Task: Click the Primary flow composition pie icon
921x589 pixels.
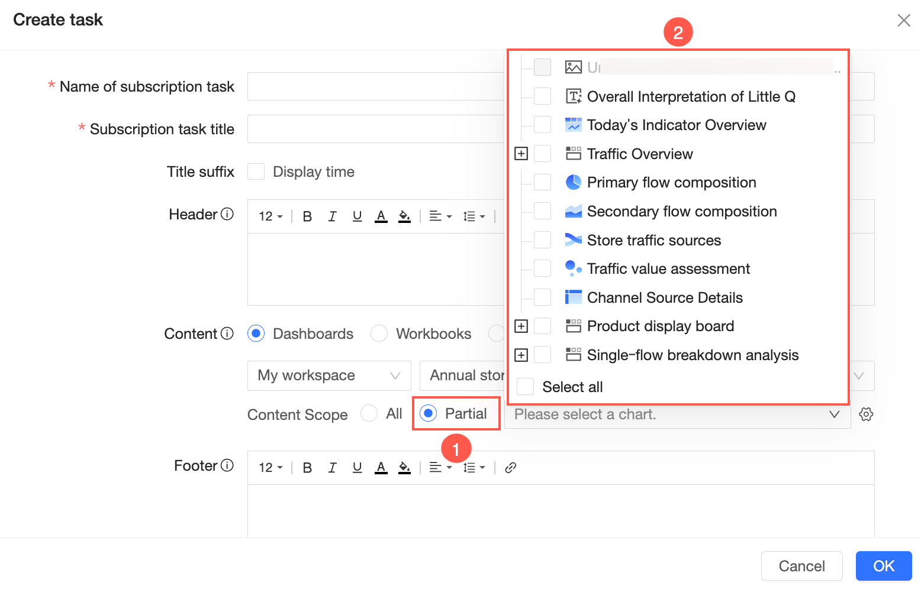Action: point(573,182)
